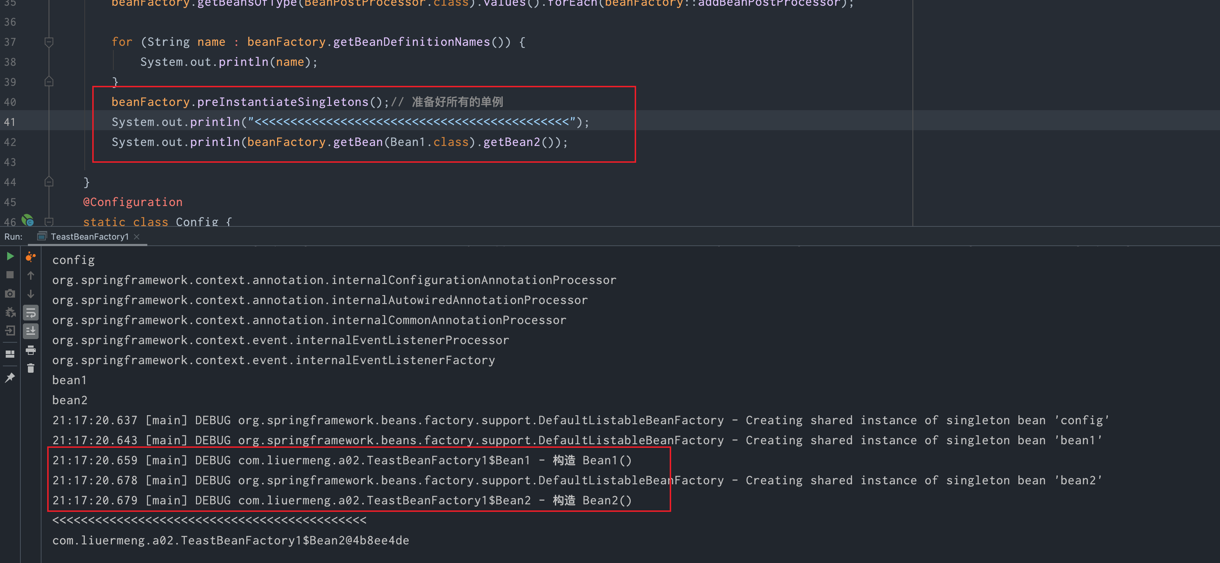Toggle Soft-Wrap in console toolbar
The height and width of the screenshot is (563, 1220).
[31, 313]
